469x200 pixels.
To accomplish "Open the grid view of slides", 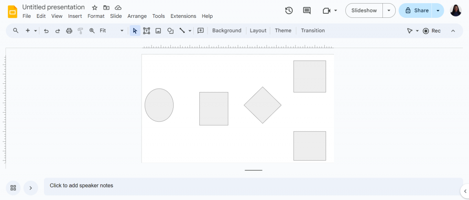I will coord(13,188).
